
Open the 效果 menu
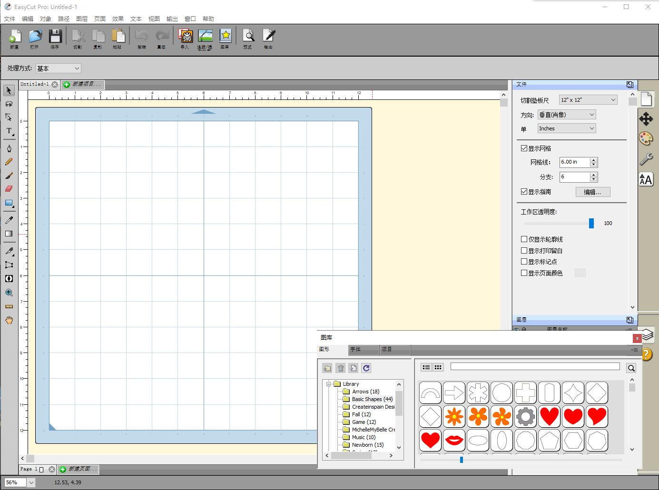[x=118, y=19]
